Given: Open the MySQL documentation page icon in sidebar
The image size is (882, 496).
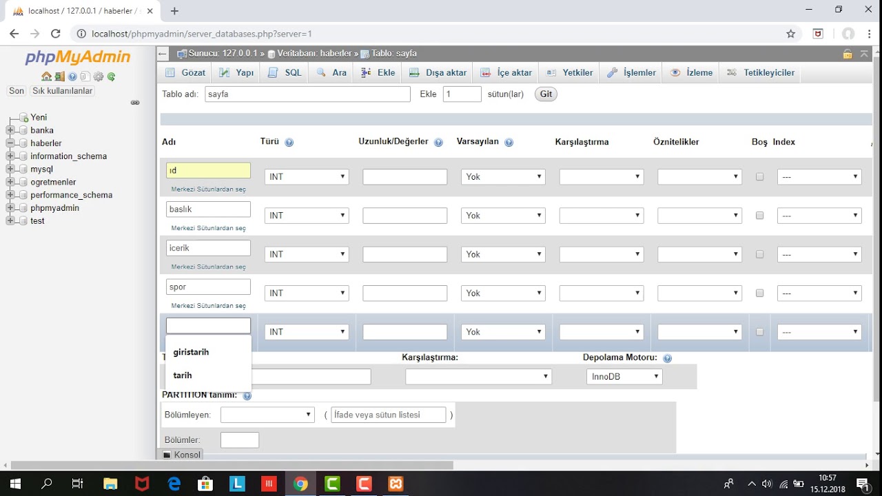Looking at the screenshot, I should [85, 76].
